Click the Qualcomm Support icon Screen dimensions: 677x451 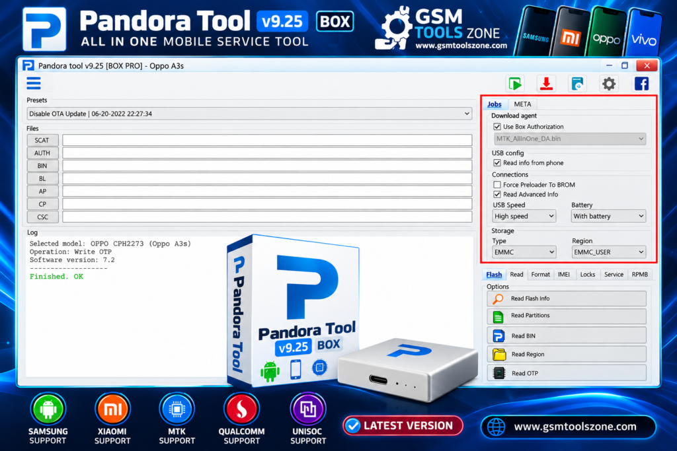241,409
